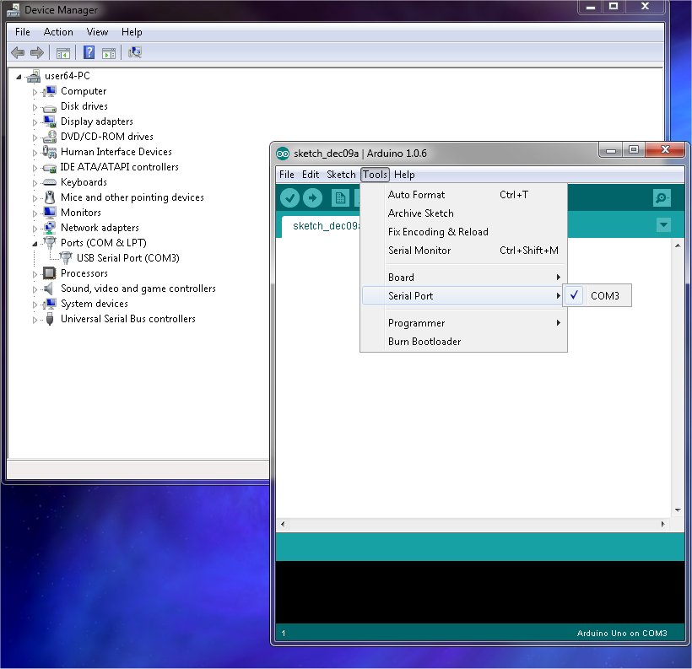Click the Processors chip icon
The image size is (692, 669).
[50, 273]
